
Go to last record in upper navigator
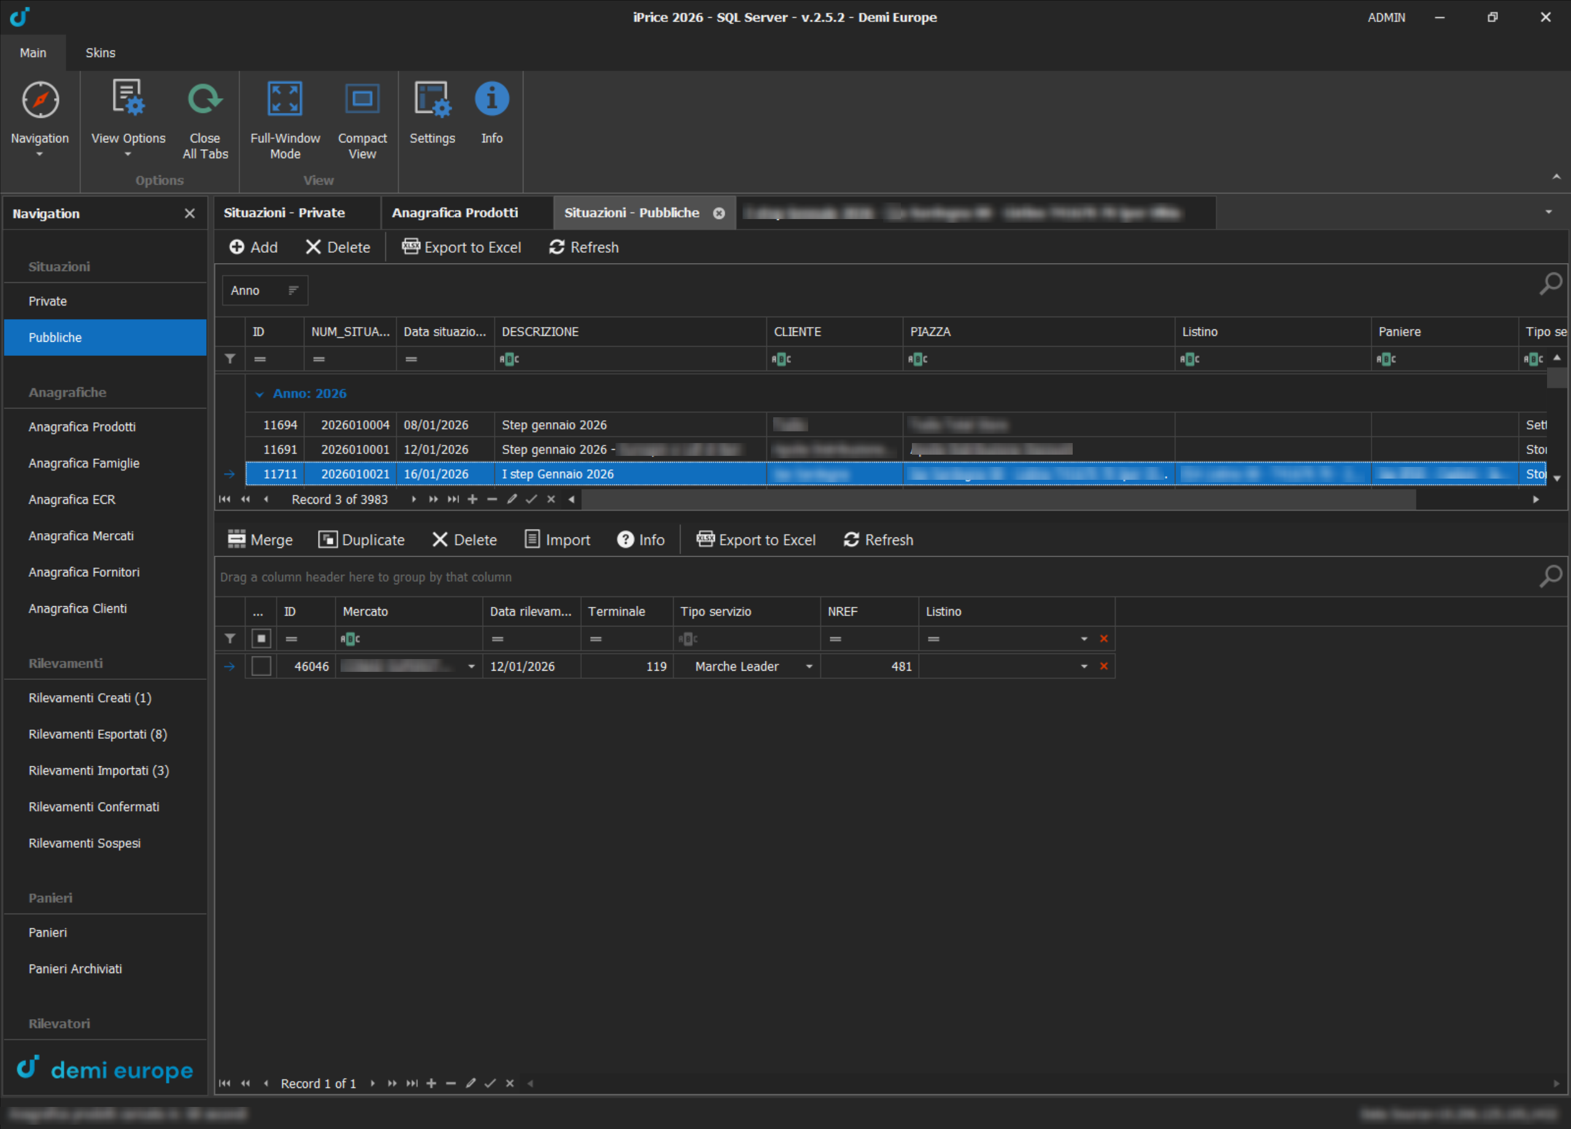[453, 499]
